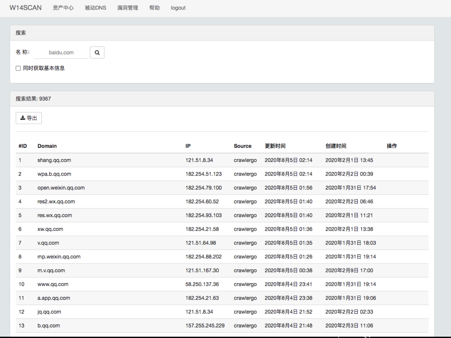Click the magnifier search button
Viewport: 451px width, 338px height.
(97, 52)
